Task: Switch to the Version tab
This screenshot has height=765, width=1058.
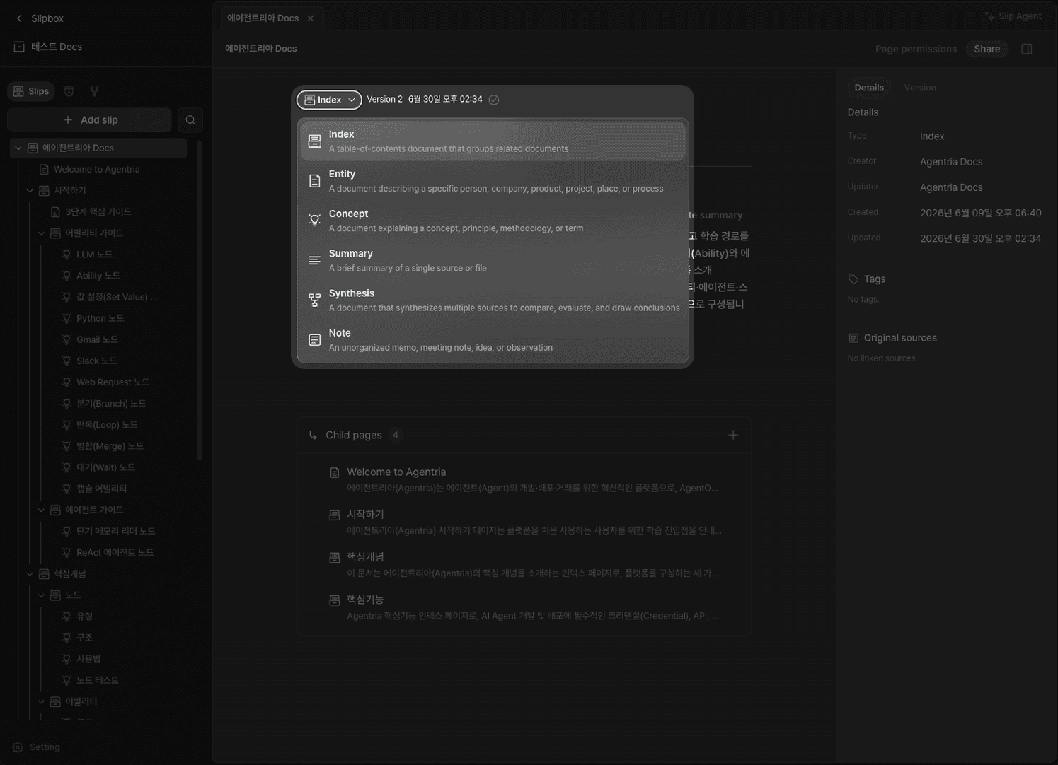Action: 920,88
